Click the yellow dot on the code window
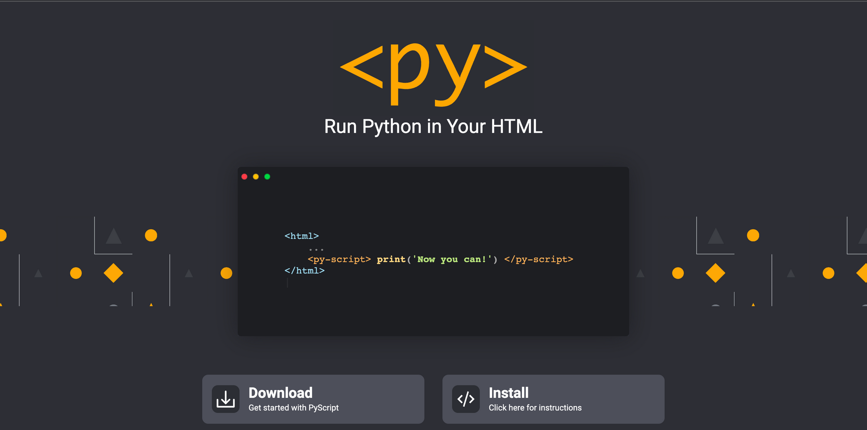Image resolution: width=867 pixels, height=430 pixels. coord(256,176)
